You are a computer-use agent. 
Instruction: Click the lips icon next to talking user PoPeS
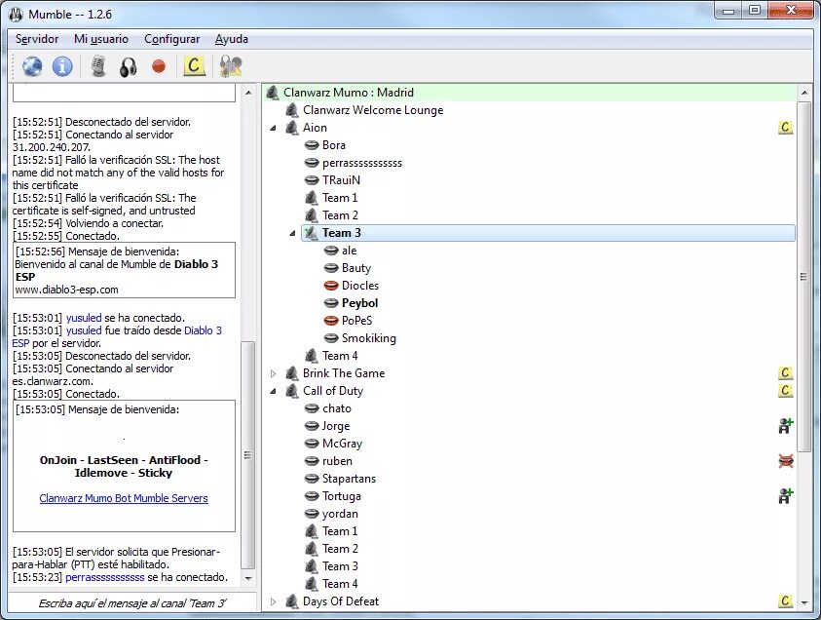click(331, 321)
